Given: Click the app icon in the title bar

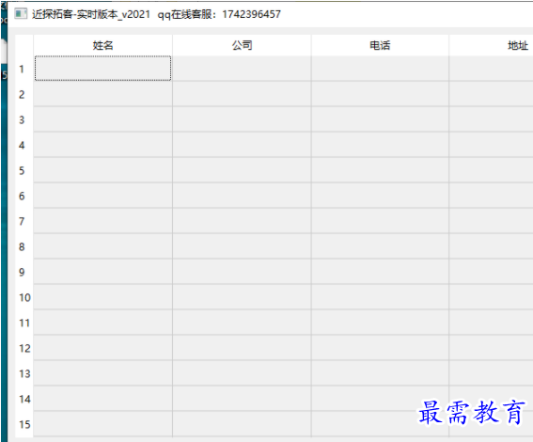Looking at the screenshot, I should click(x=21, y=13).
